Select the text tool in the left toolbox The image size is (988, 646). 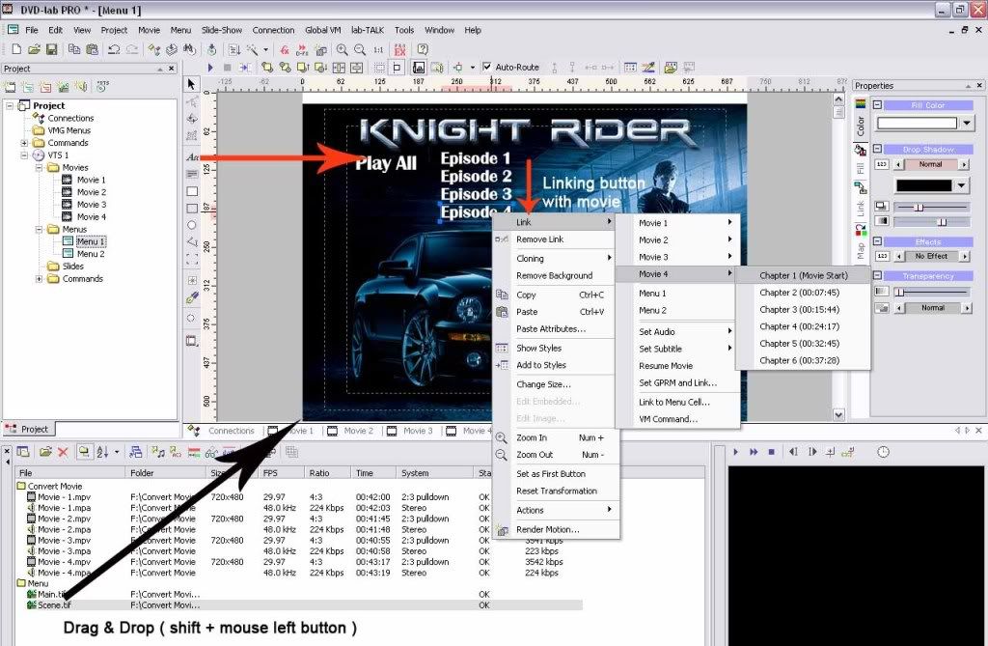[x=192, y=156]
